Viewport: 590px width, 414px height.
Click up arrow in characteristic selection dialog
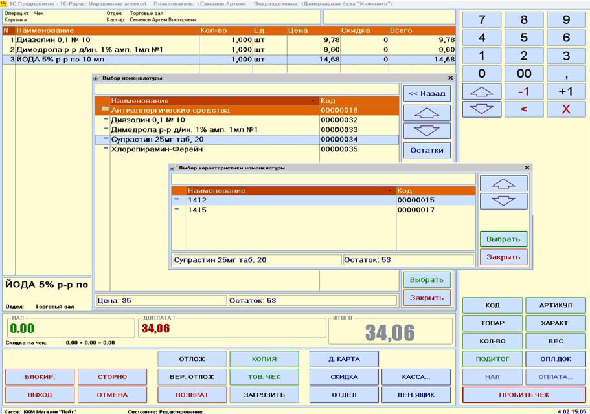tap(503, 183)
